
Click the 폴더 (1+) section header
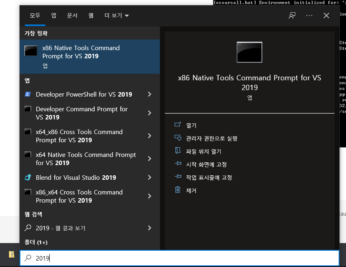click(x=36, y=242)
